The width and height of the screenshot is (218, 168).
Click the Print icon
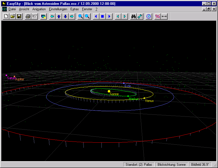pos(28,17)
